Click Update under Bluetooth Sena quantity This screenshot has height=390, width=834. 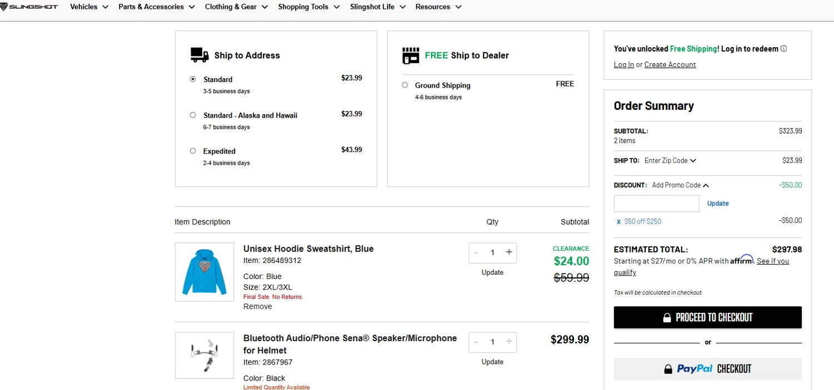coord(493,362)
